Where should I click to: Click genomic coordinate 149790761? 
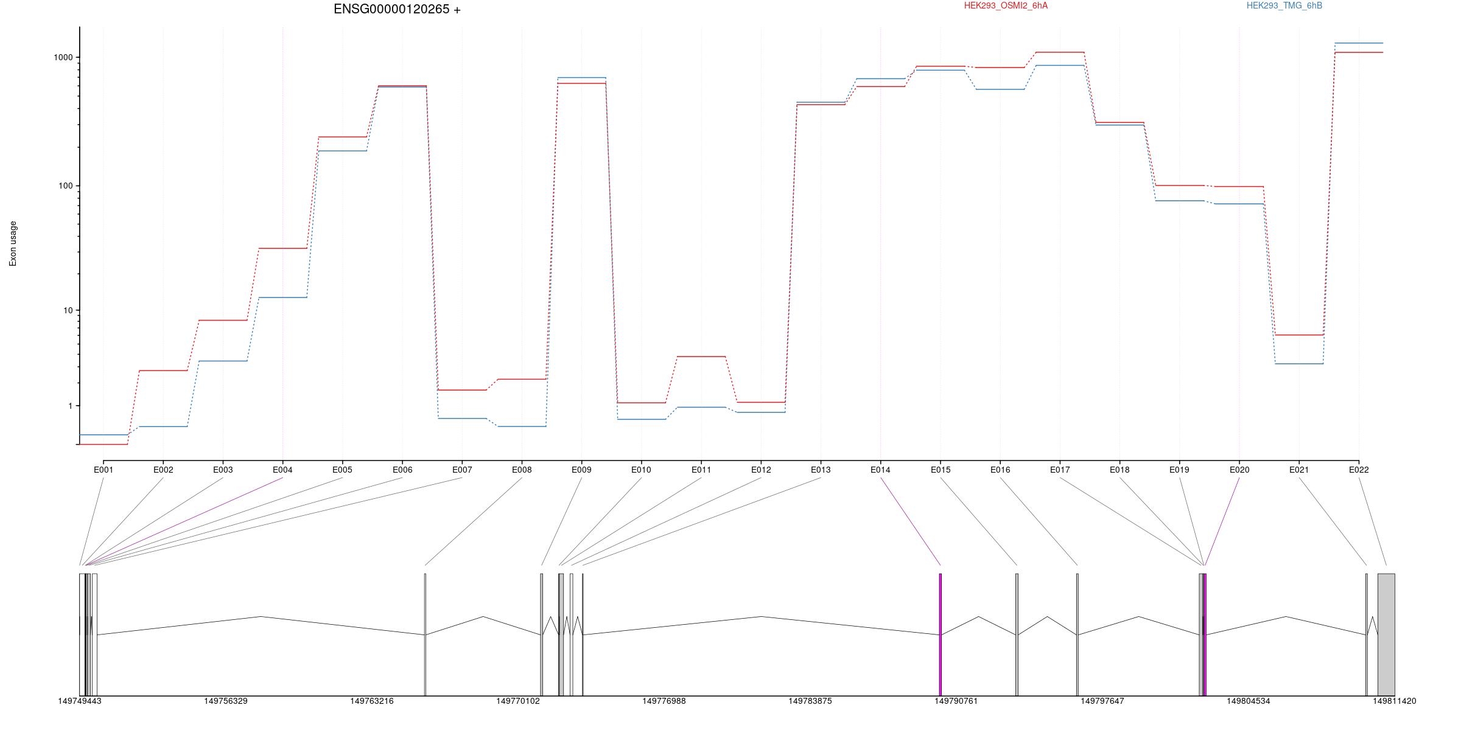[956, 701]
